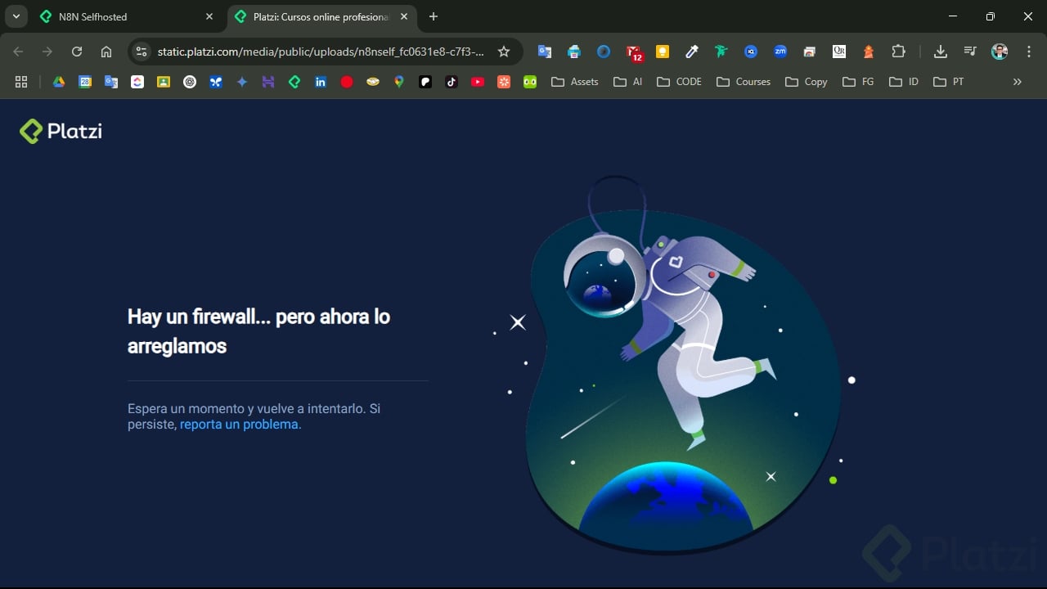Open the Gmail checker extension with badge 12
Image resolution: width=1047 pixels, height=589 pixels.
[x=634, y=52]
